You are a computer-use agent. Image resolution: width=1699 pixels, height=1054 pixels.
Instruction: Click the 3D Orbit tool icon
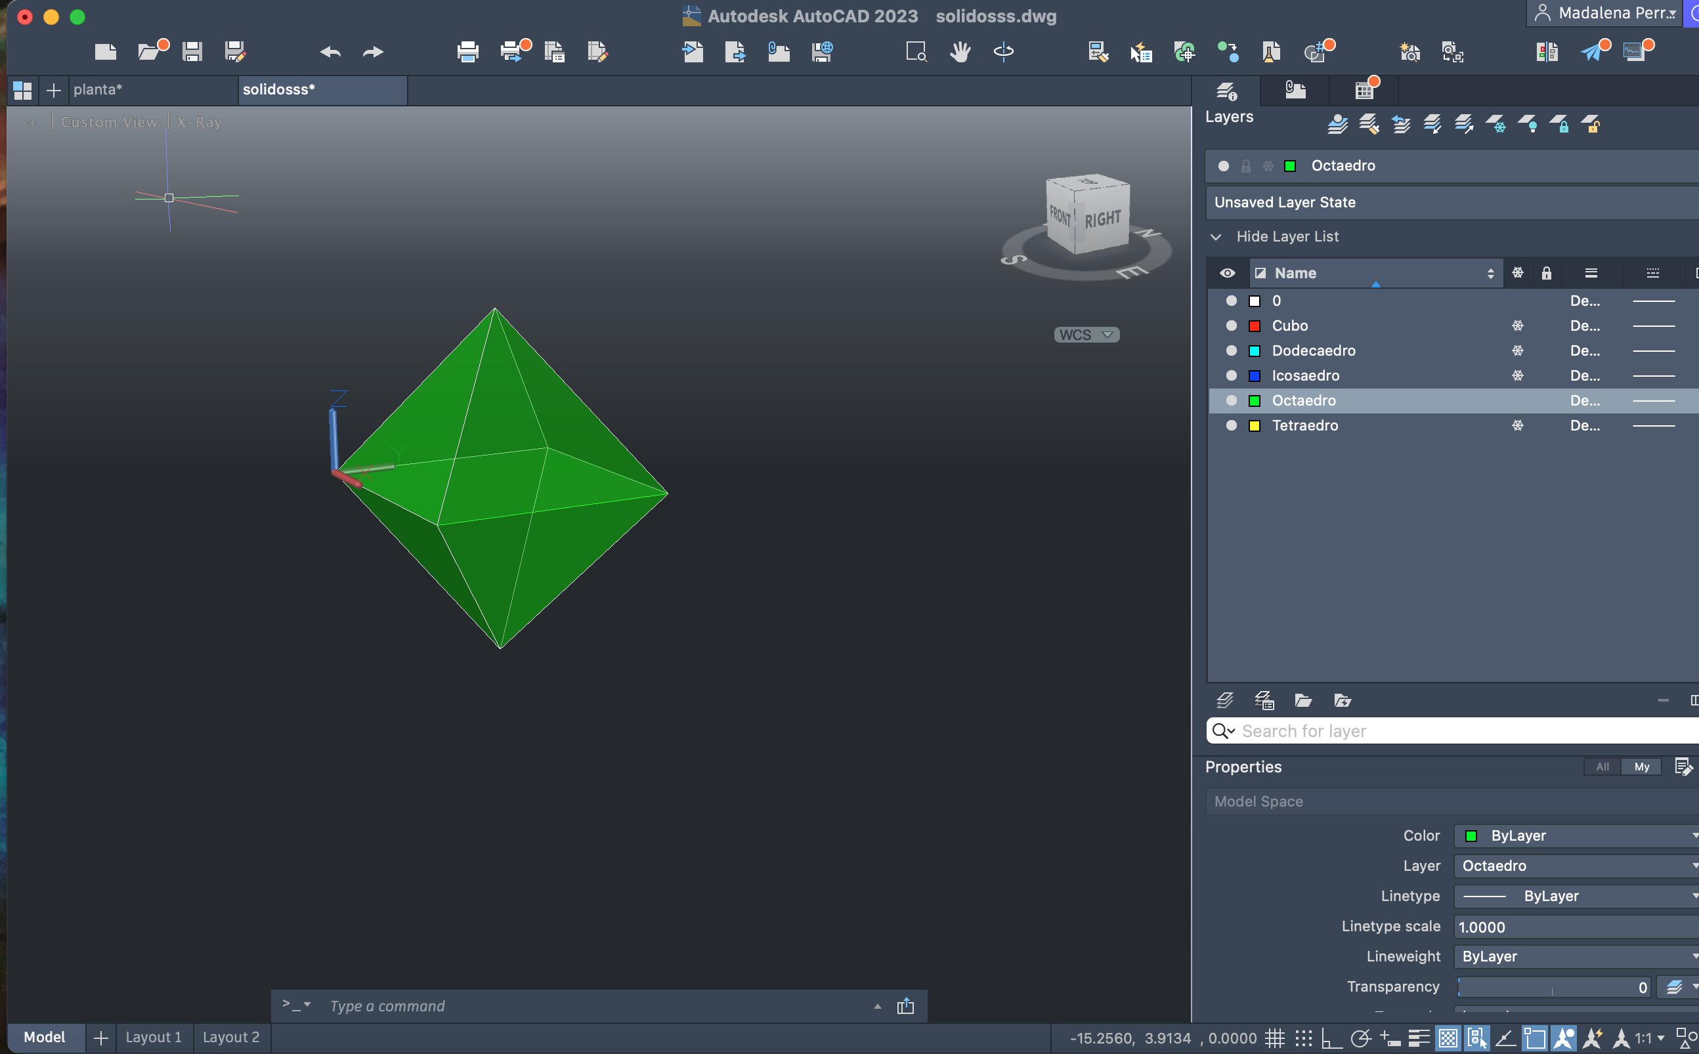1003,52
